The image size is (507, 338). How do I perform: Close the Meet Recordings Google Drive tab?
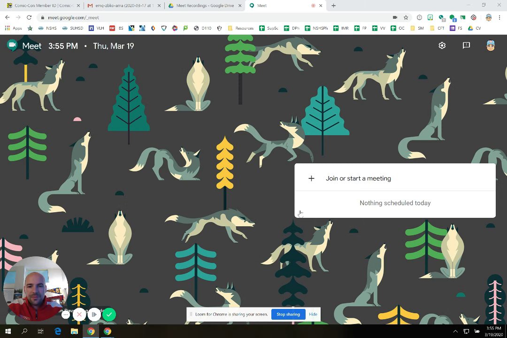click(239, 6)
